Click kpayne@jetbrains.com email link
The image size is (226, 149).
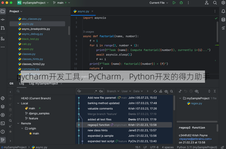coord(195,139)
